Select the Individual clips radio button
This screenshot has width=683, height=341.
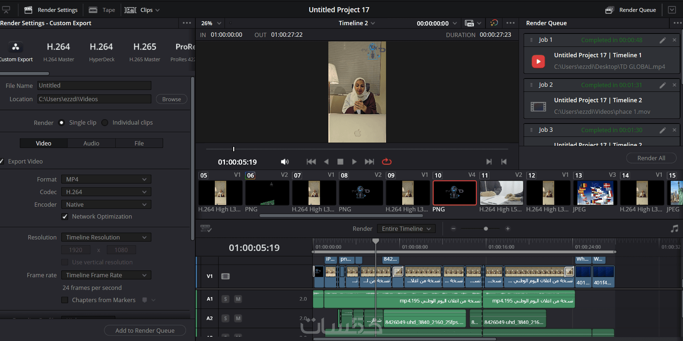(x=105, y=123)
